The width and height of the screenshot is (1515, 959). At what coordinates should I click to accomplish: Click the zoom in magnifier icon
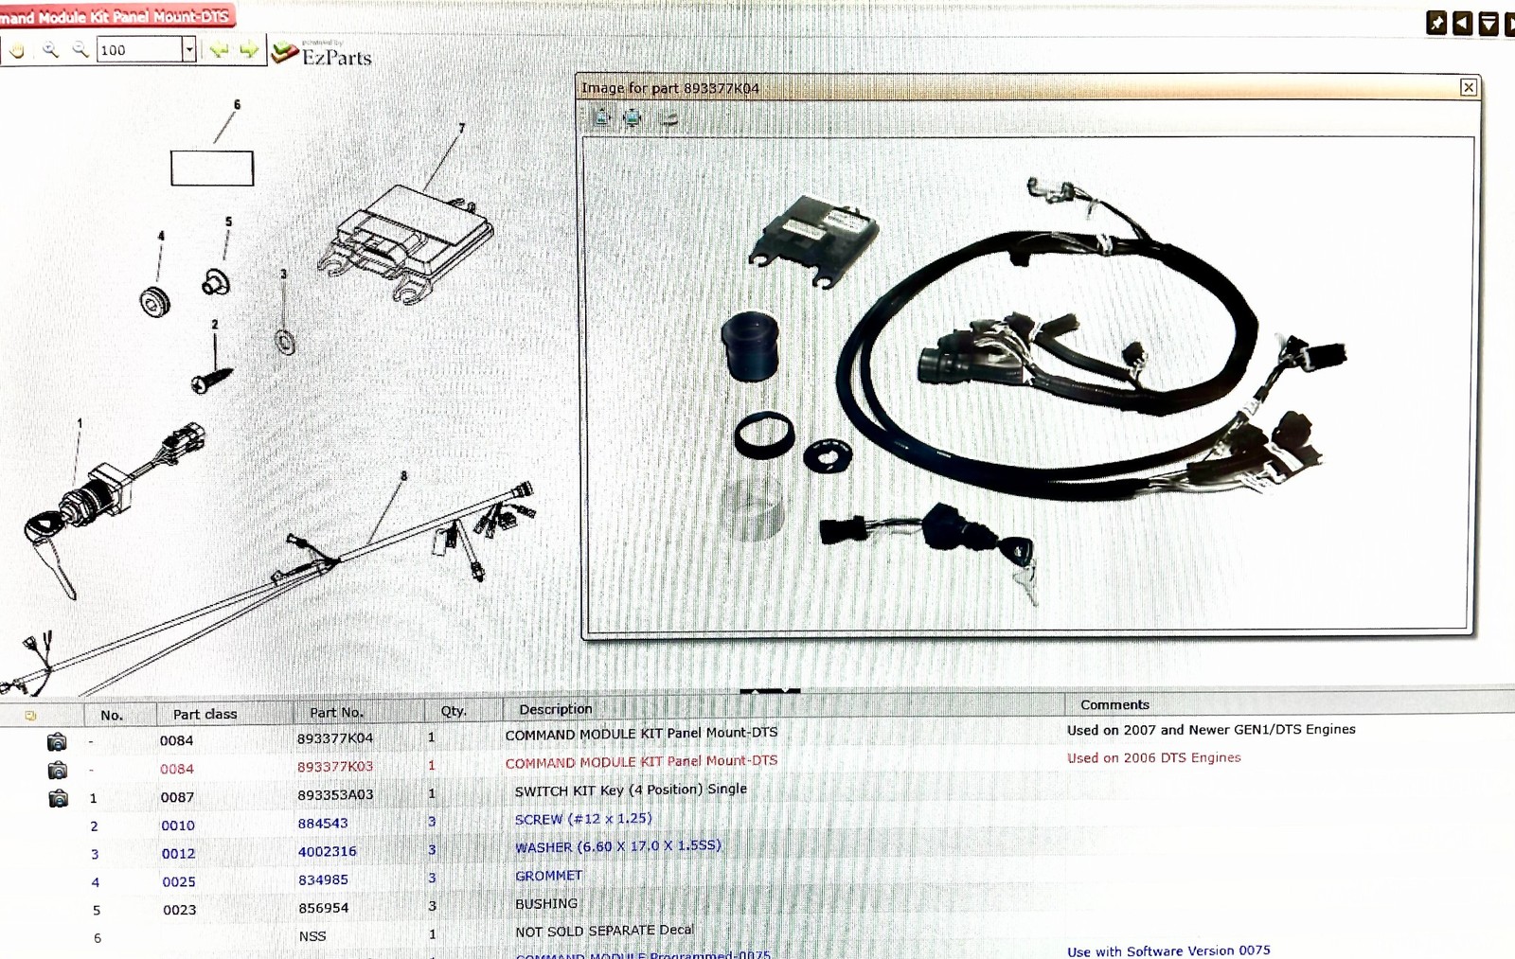50,50
